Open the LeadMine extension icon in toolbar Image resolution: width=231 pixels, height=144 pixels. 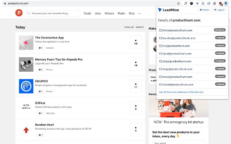[x=226, y=3]
